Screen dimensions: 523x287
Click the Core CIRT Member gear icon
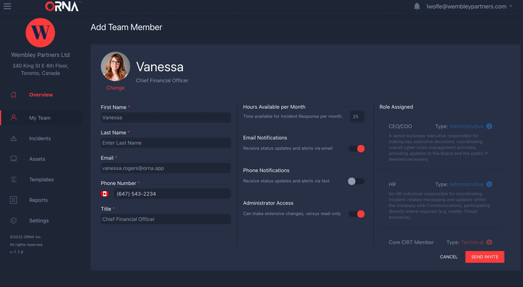tap(489, 243)
